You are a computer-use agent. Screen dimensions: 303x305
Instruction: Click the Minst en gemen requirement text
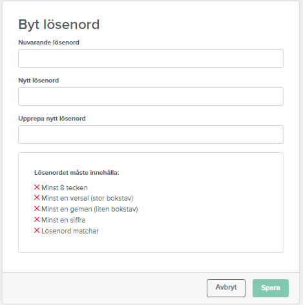90,209
